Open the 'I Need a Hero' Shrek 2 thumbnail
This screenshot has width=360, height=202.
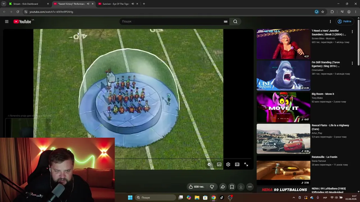point(283,44)
